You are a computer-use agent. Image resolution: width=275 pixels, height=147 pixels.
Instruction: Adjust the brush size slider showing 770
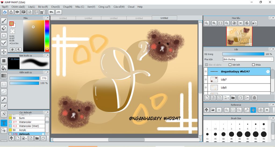point(24,78)
